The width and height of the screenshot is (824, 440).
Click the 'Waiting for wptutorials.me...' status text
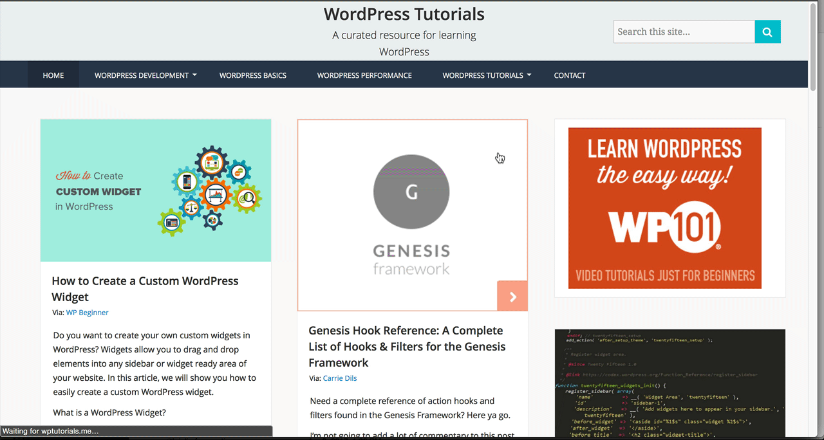[x=51, y=432]
